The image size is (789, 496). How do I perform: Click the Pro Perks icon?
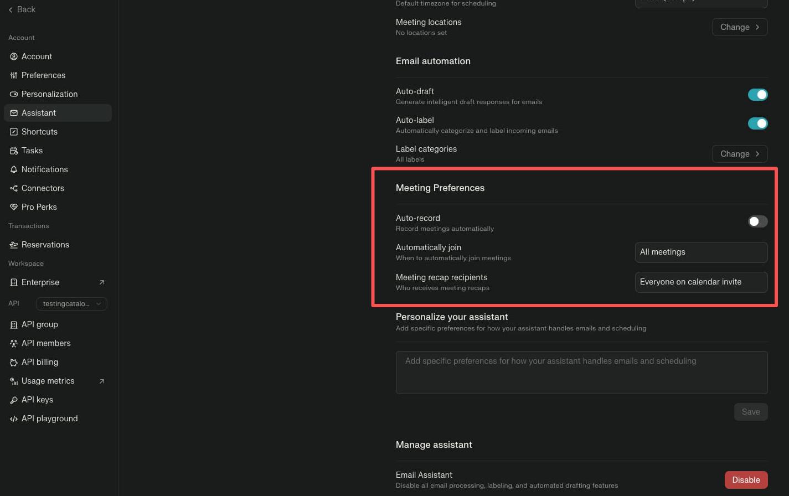(14, 207)
